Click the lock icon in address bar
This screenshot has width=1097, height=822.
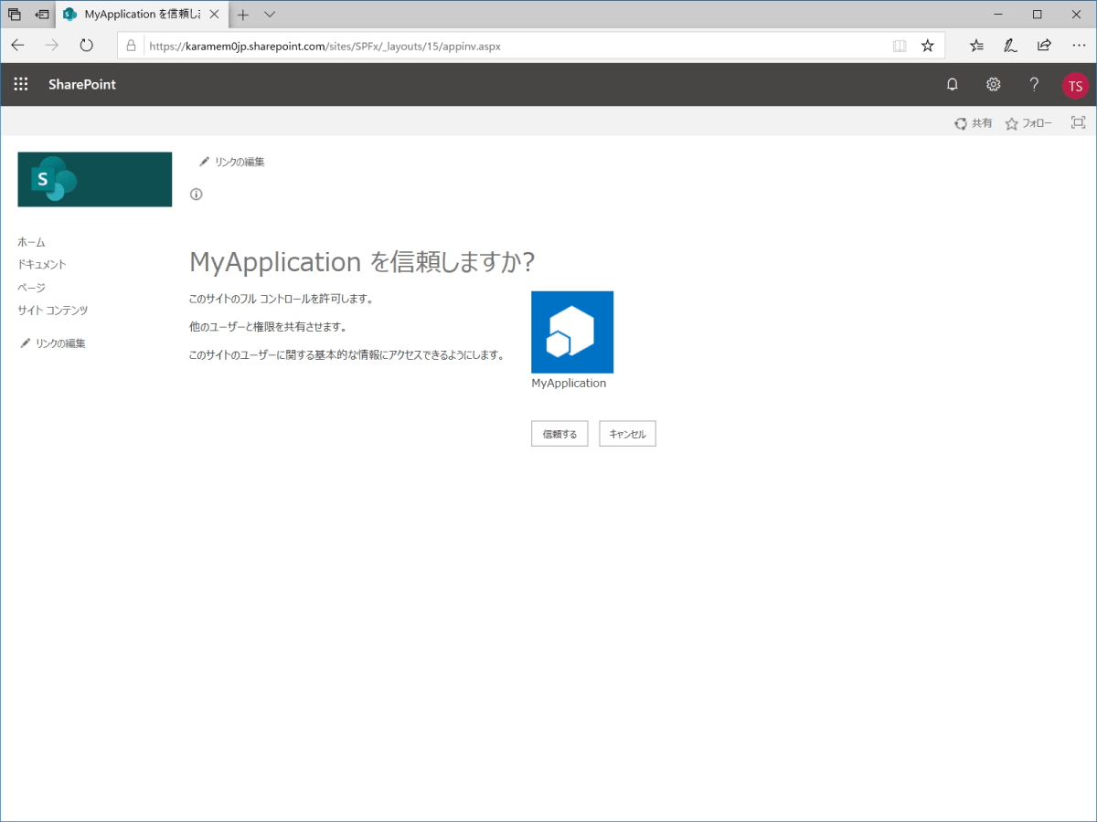[x=132, y=46]
